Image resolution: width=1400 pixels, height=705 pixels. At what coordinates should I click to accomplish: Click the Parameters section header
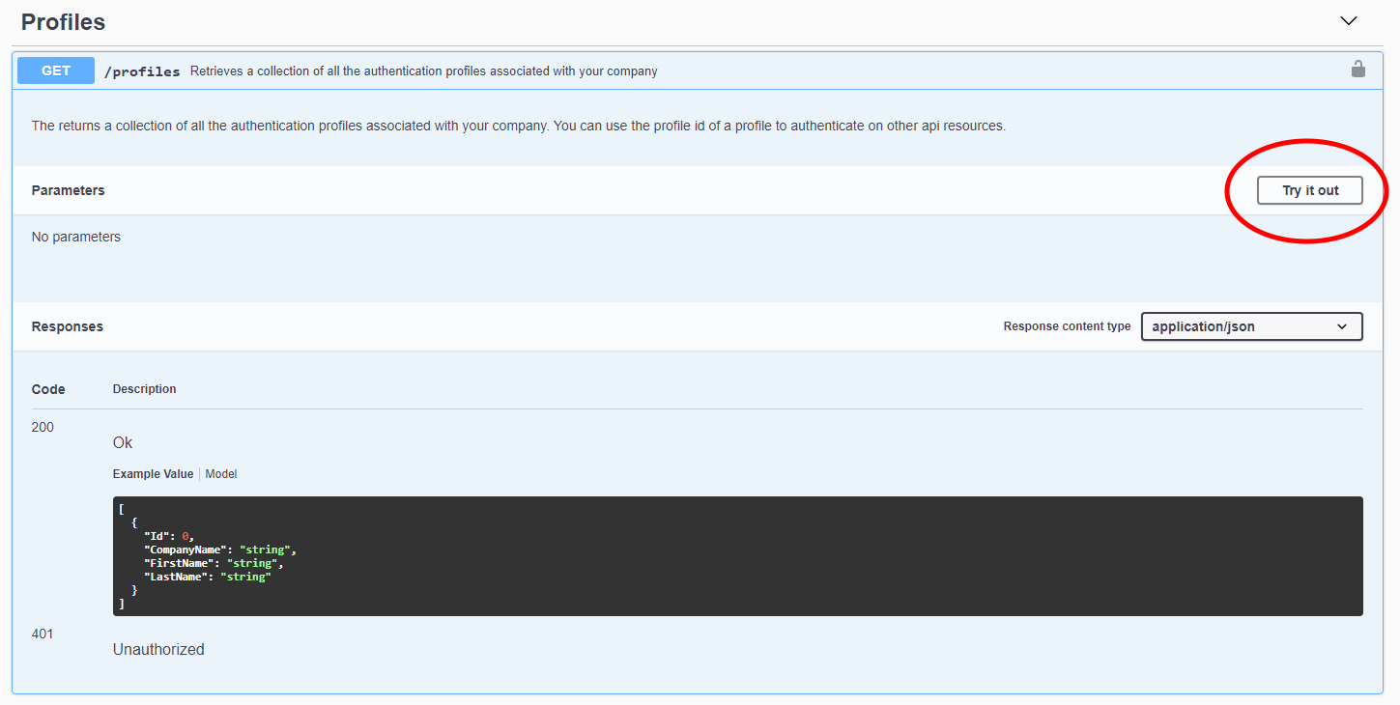pos(68,190)
